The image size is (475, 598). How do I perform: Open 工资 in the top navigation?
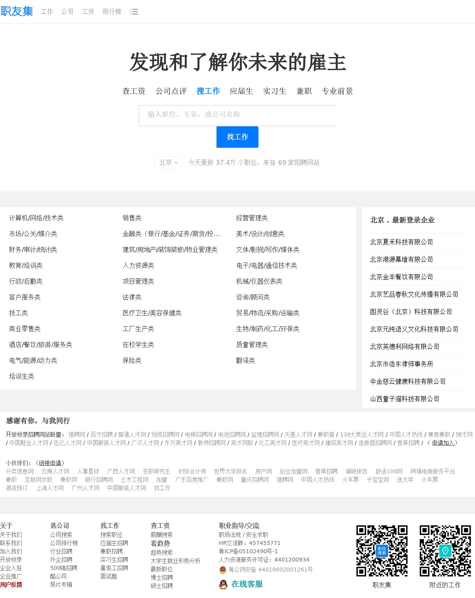[x=88, y=11]
